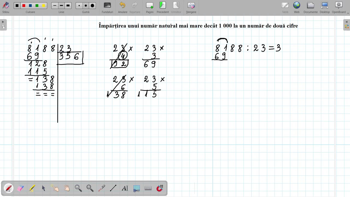The image size is (350, 197).
Task: Open the Stilou stylus palette
Action: (6, 7)
